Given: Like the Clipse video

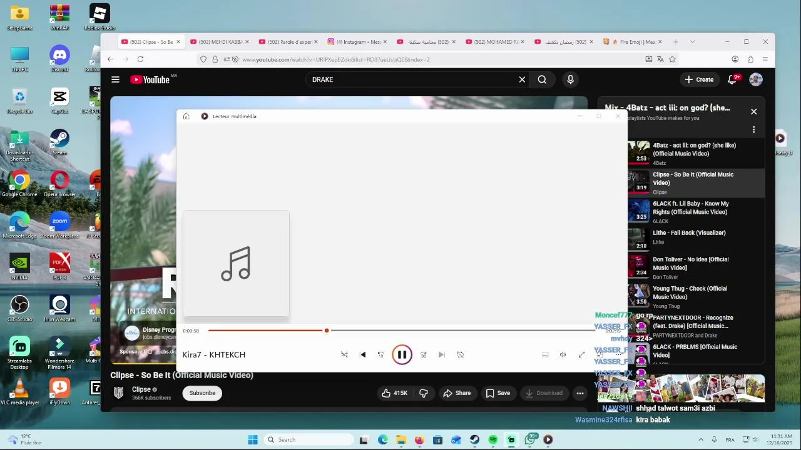Looking at the screenshot, I should point(394,393).
